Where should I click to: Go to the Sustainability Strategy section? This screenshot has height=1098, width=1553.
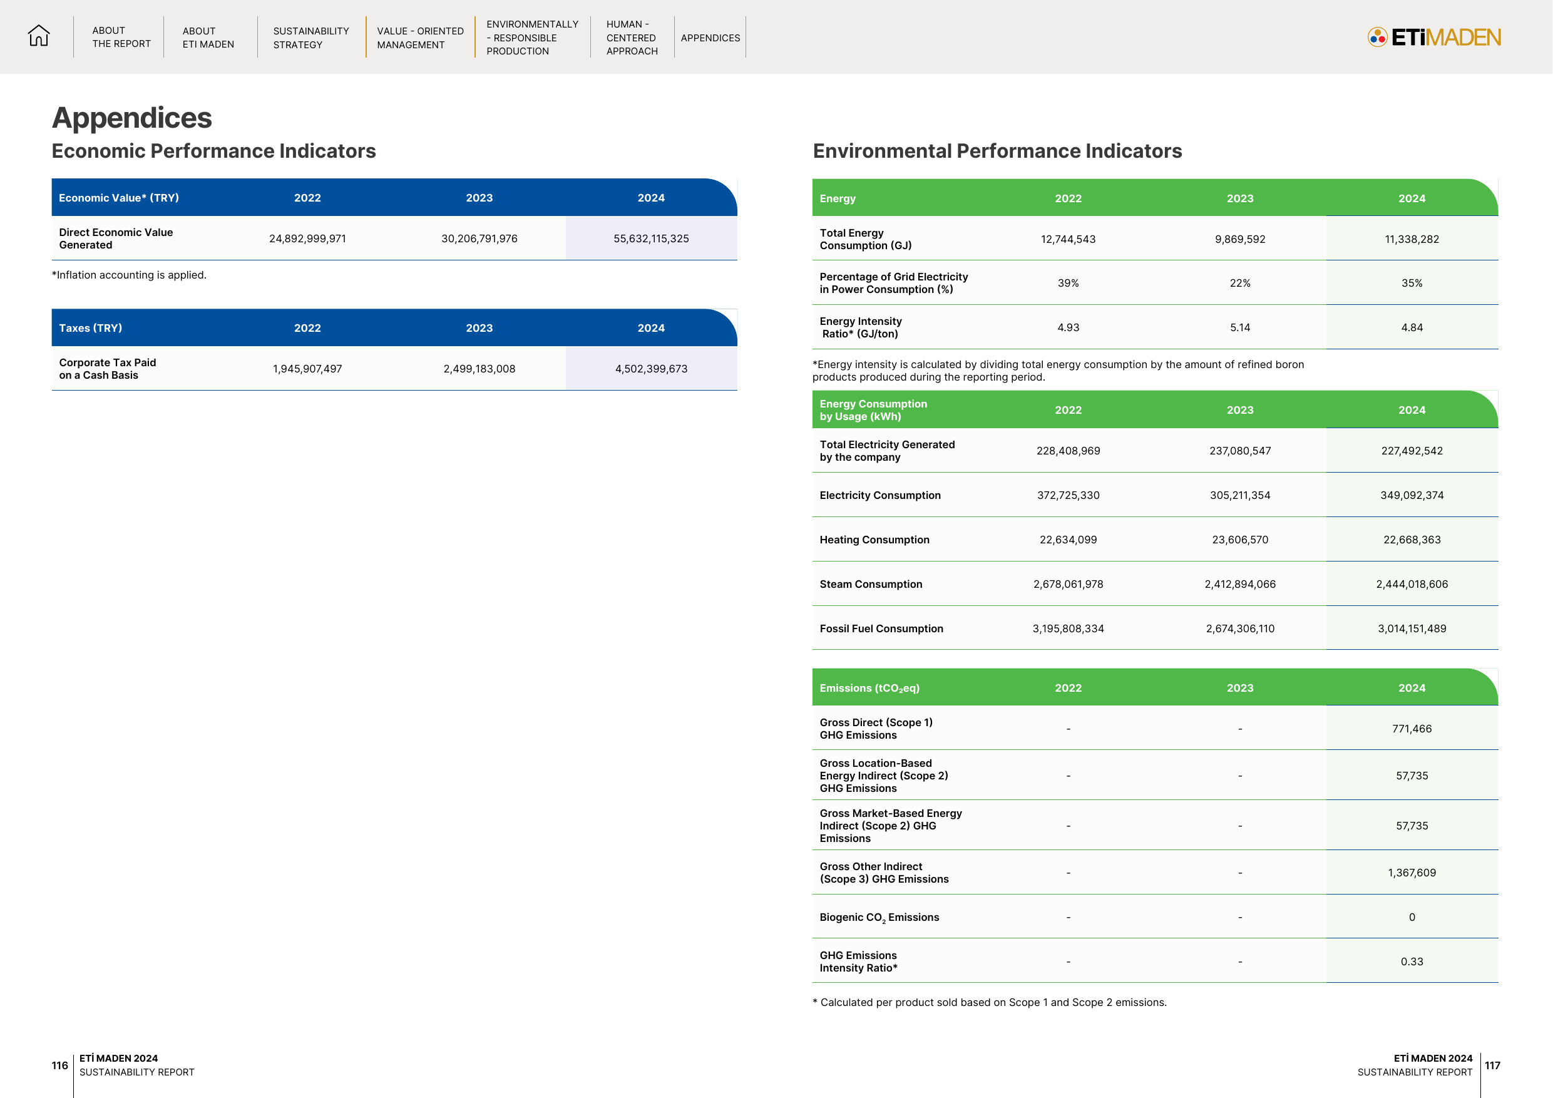(x=311, y=38)
